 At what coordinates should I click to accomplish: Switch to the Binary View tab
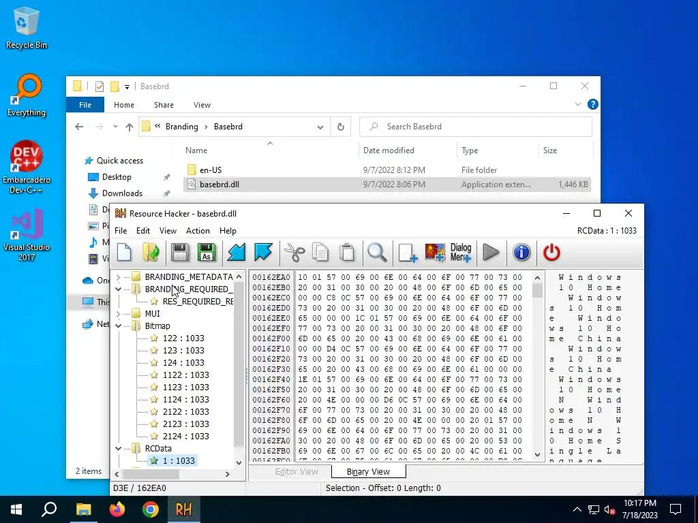coord(368,471)
